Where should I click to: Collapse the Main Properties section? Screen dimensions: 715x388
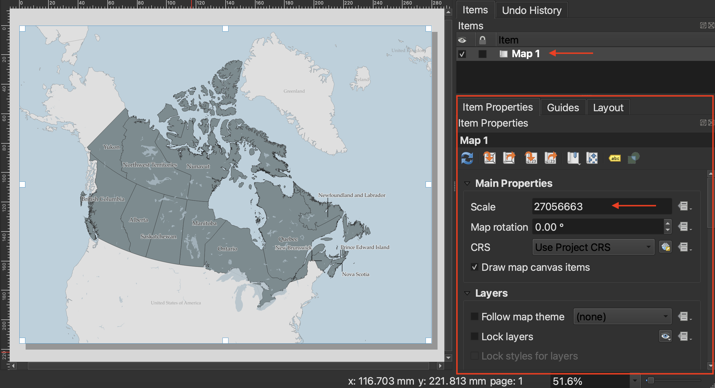(x=467, y=183)
